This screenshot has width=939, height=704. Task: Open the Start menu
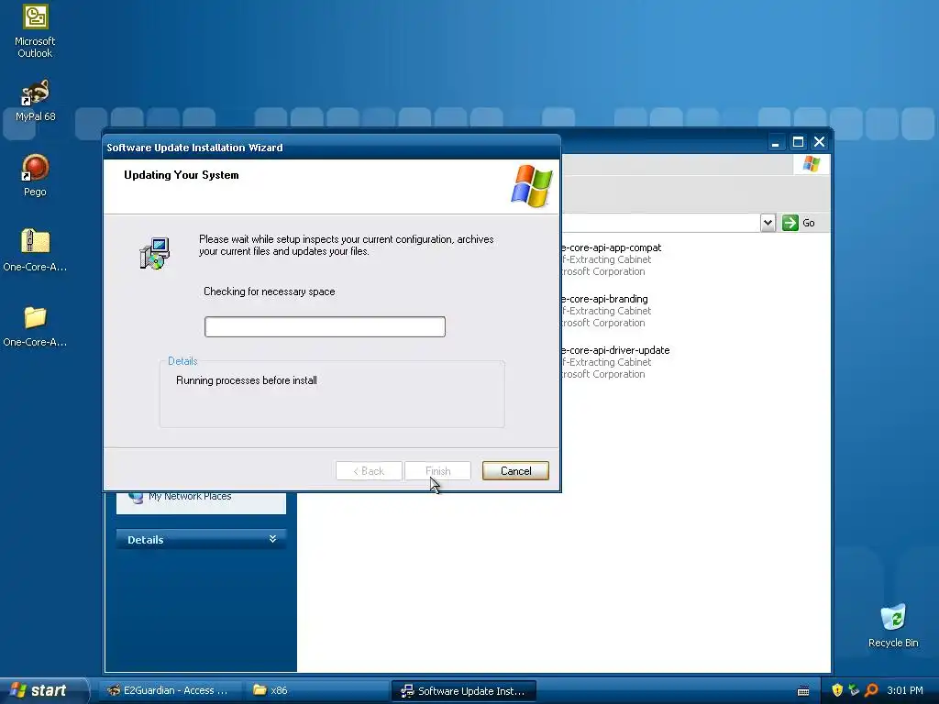click(43, 690)
